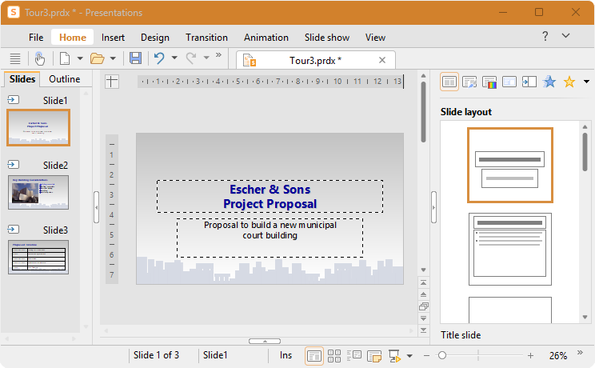Save the presentation with floppy disk icon
The height and width of the screenshot is (368, 595).
(135, 58)
